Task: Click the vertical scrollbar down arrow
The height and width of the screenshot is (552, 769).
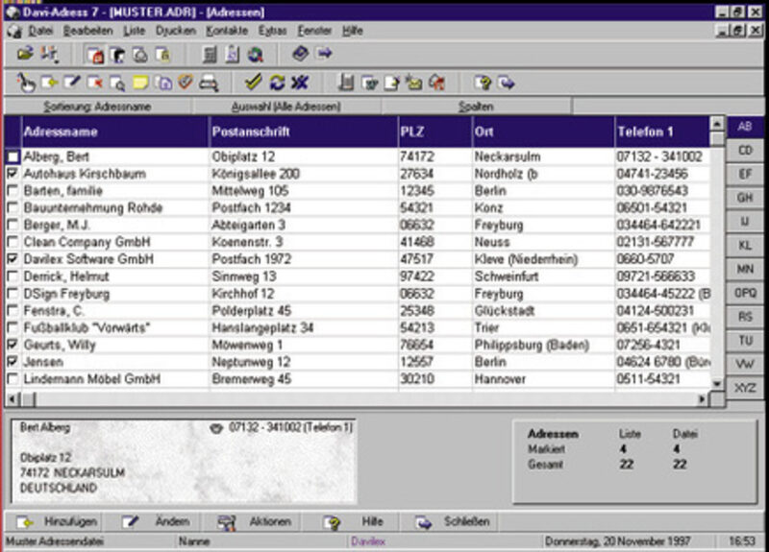Action: [717, 383]
